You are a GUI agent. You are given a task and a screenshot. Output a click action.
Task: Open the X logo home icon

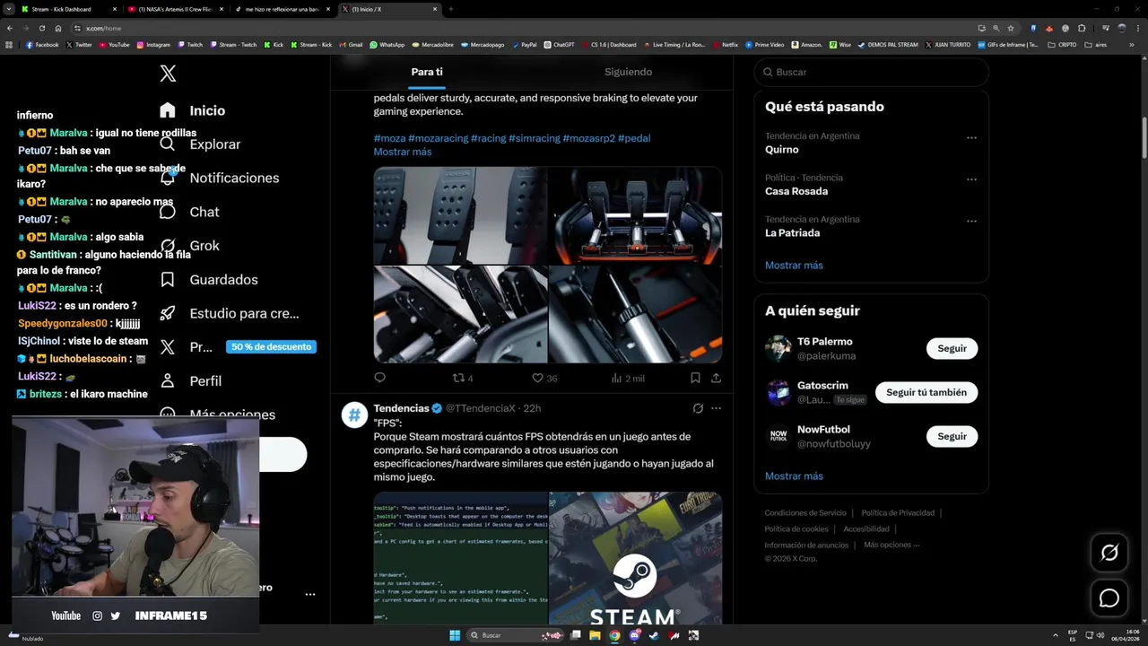pyautogui.click(x=168, y=74)
